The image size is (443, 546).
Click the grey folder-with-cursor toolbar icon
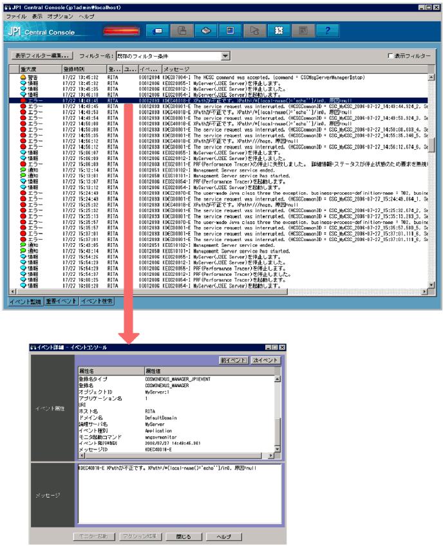pos(254,31)
